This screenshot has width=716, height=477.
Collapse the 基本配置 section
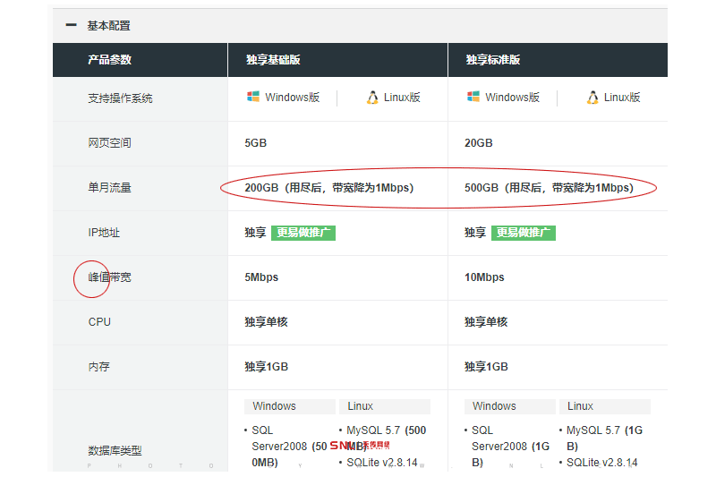72,25
